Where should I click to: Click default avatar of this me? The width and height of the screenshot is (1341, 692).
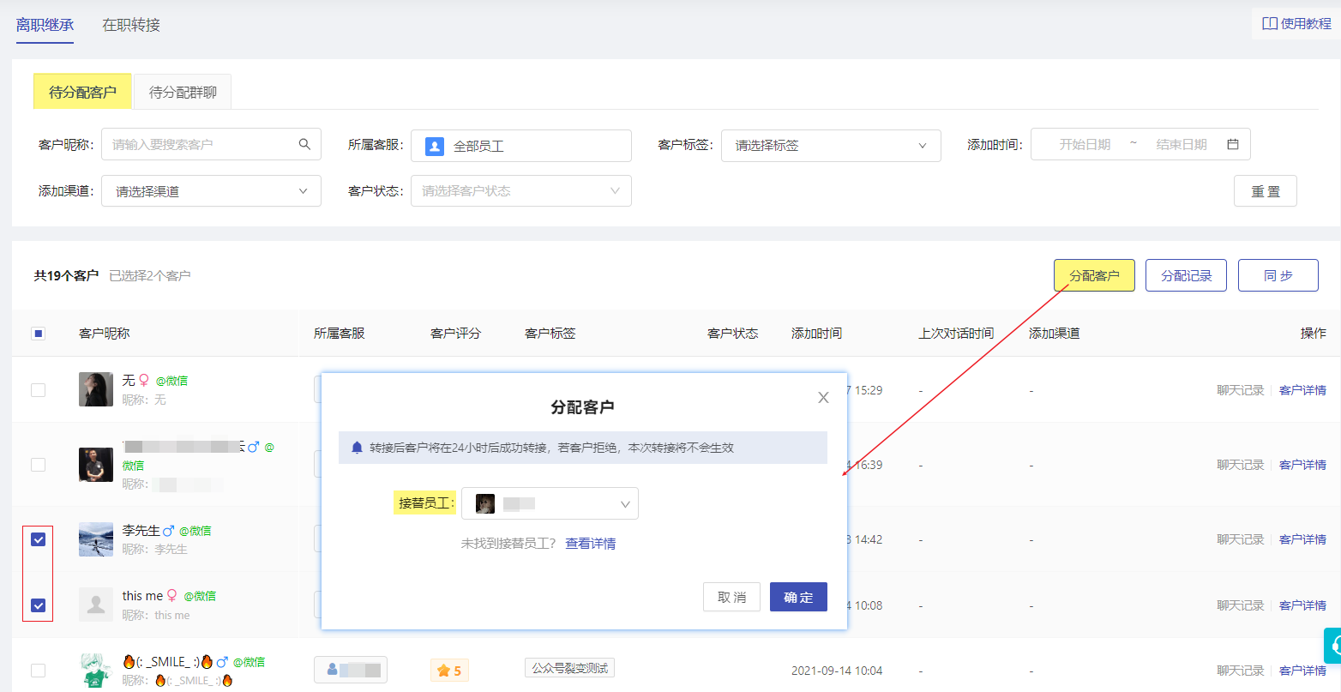pyautogui.click(x=96, y=605)
